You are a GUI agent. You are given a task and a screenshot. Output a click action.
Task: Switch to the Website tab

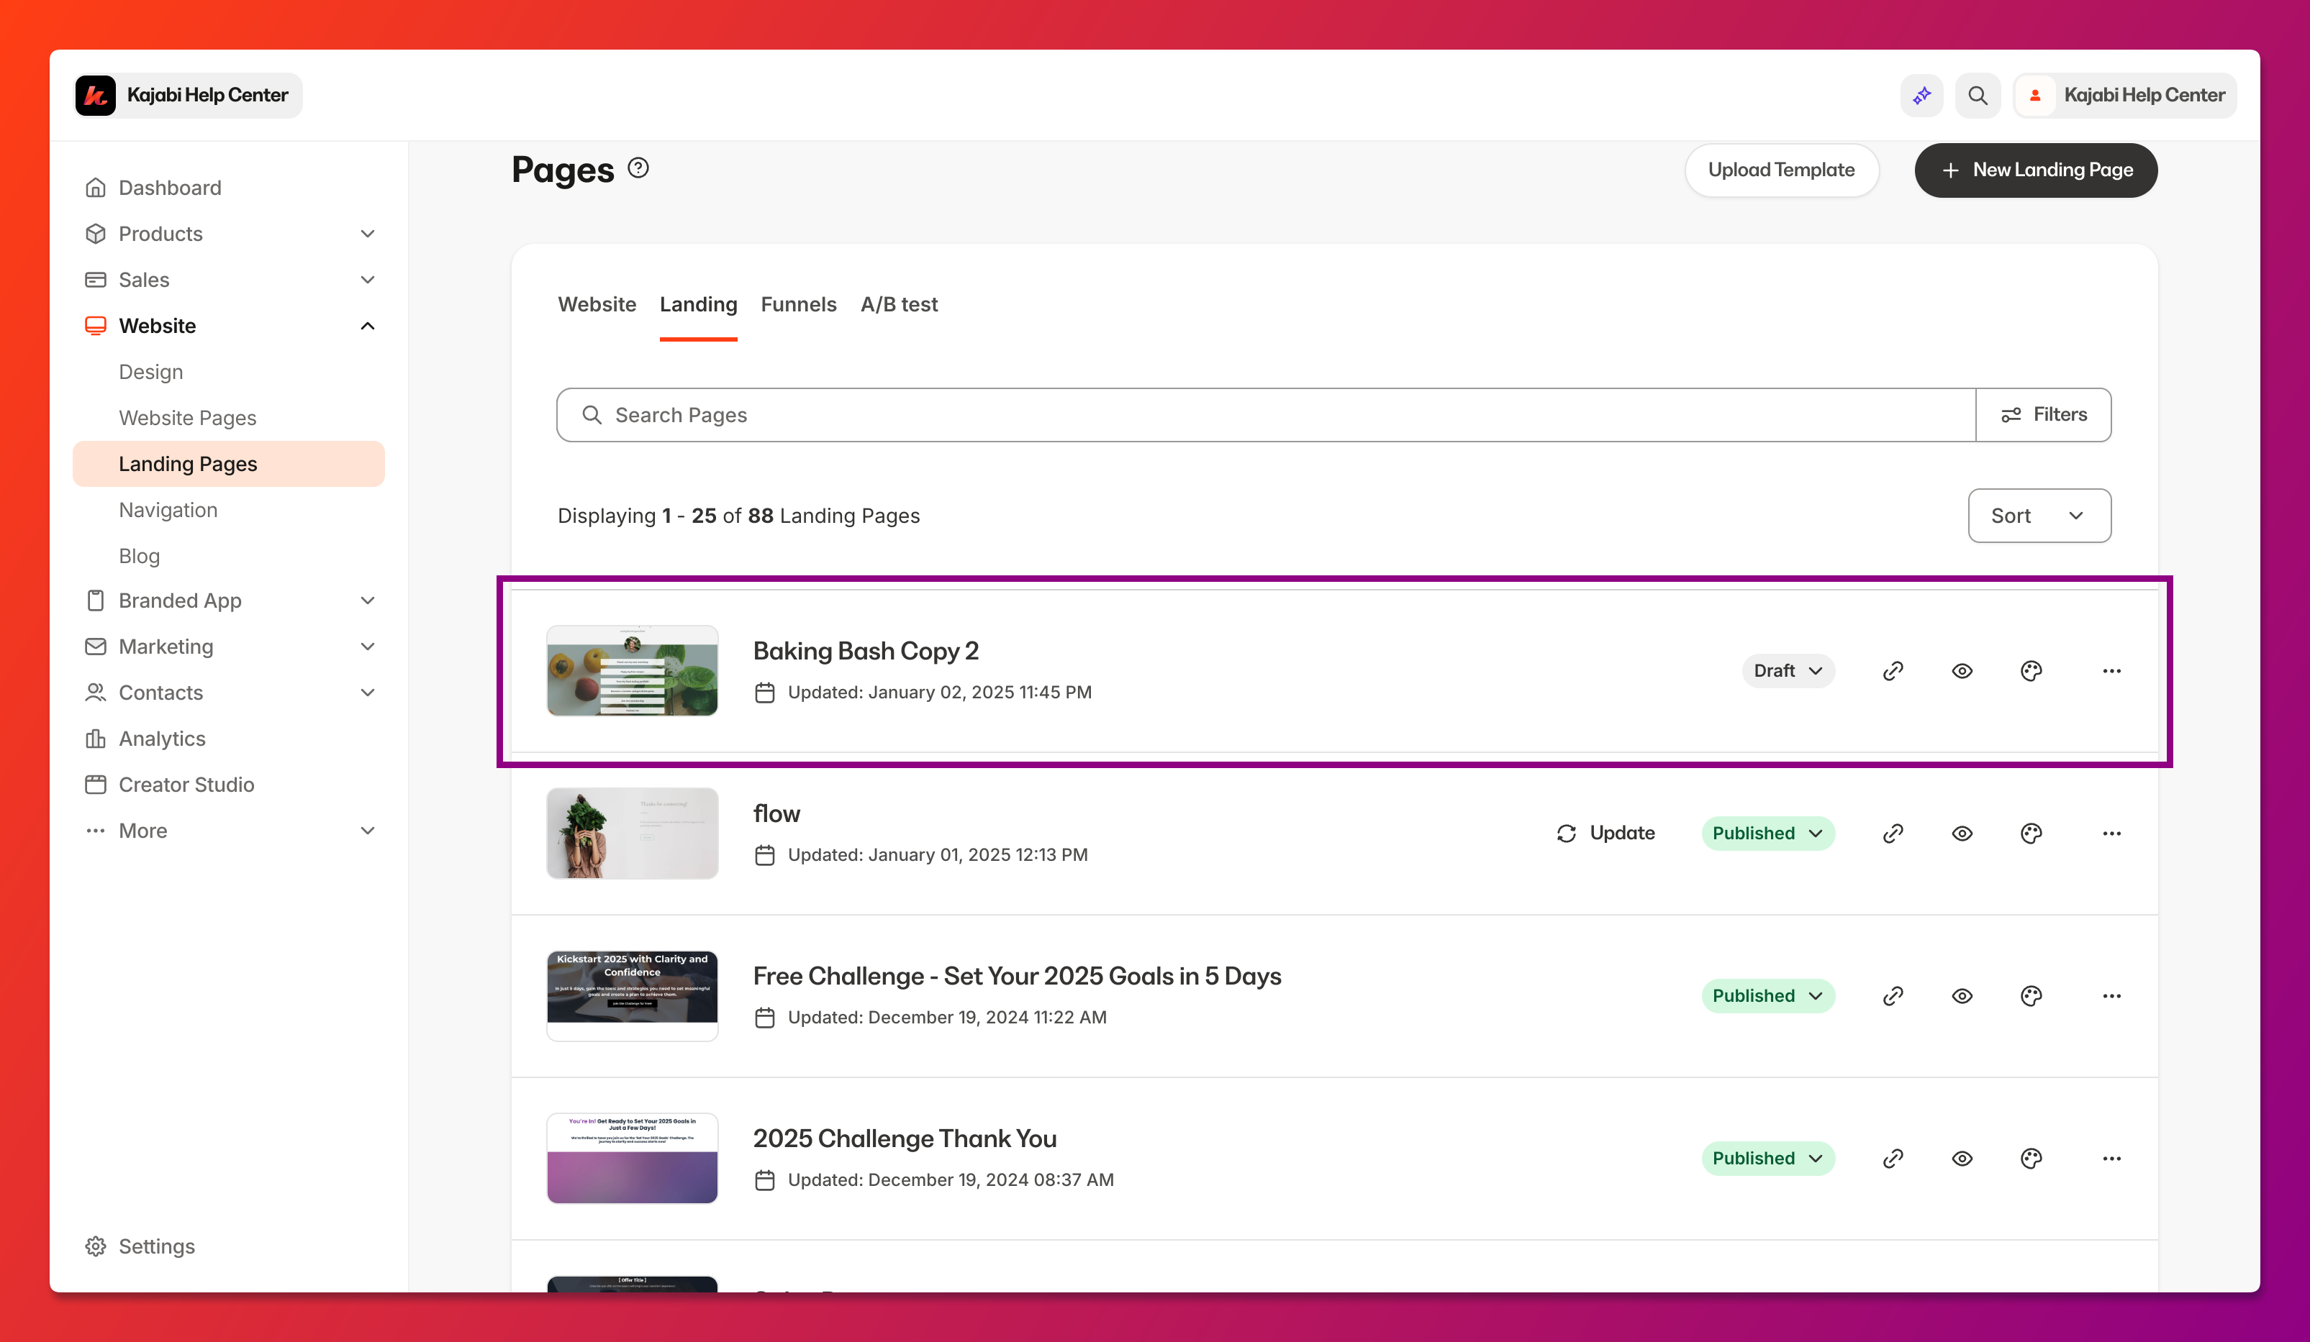(597, 304)
